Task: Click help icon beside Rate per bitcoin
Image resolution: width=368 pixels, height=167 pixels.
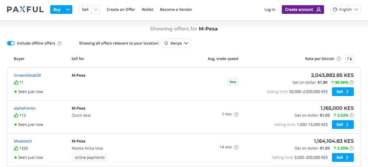Action: [x=339, y=59]
